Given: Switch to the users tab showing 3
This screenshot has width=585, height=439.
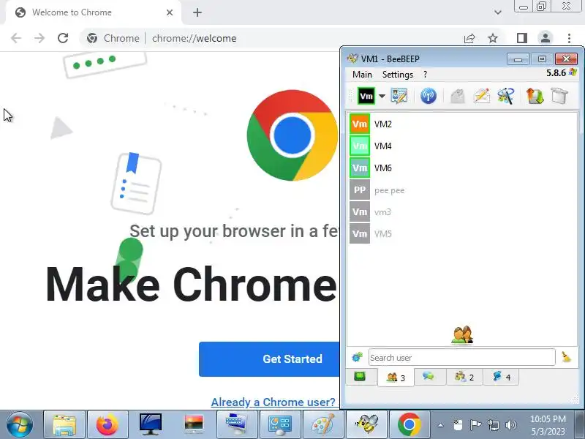Looking at the screenshot, I should (396, 378).
